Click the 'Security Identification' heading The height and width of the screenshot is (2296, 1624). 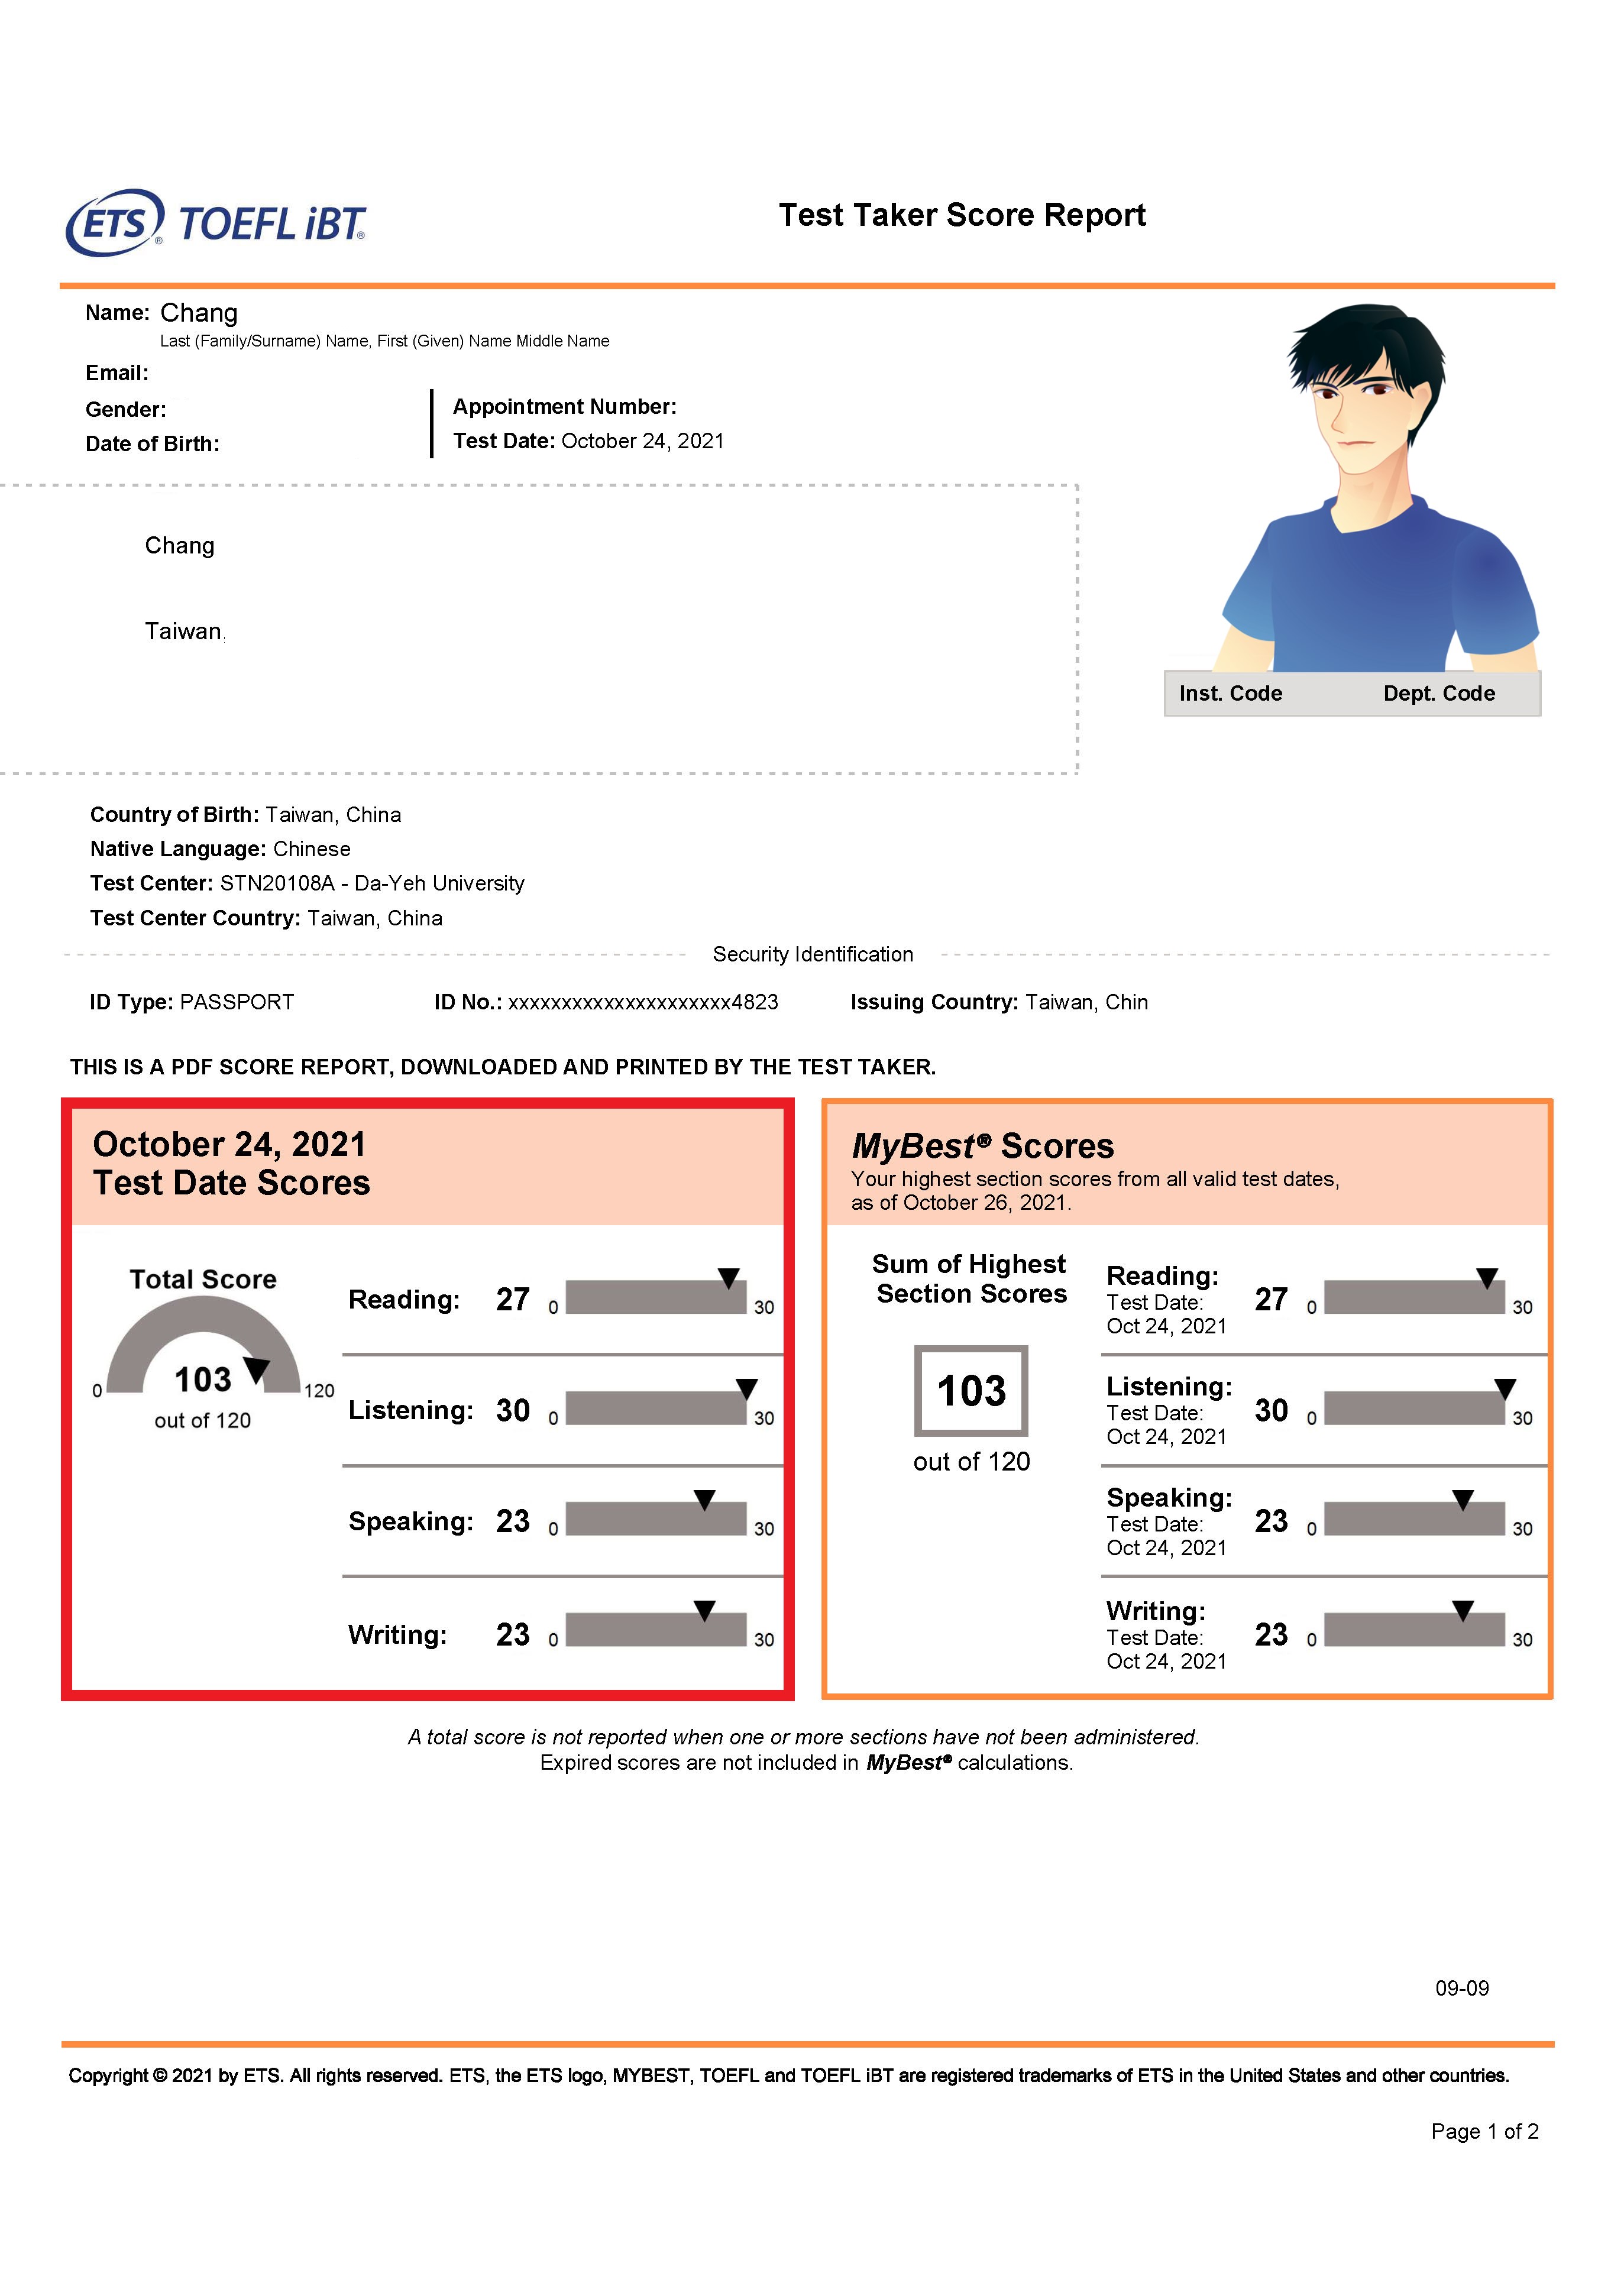(813, 954)
